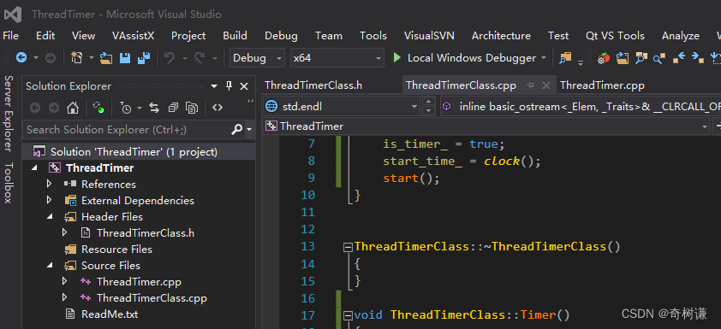Click the New Project toolbar icon
721x329 pixels.
click(x=76, y=58)
